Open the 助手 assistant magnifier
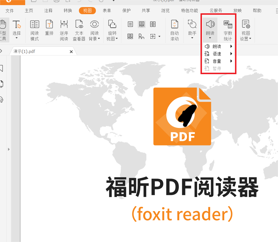This screenshot has width=278, height=242. tap(192, 28)
